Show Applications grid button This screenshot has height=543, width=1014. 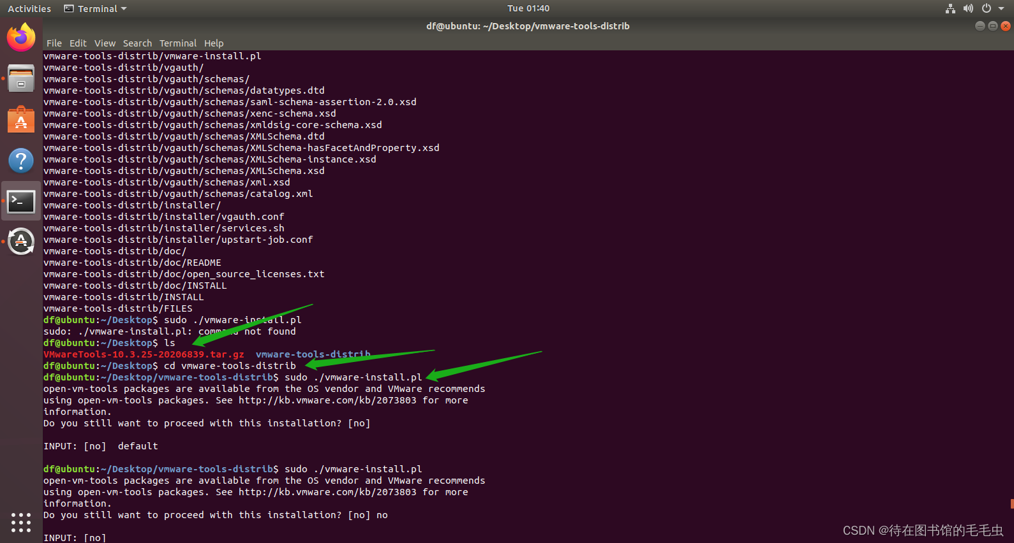coord(21,522)
